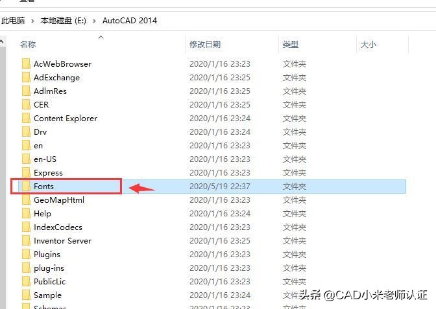Select the Express folder name

49,173
